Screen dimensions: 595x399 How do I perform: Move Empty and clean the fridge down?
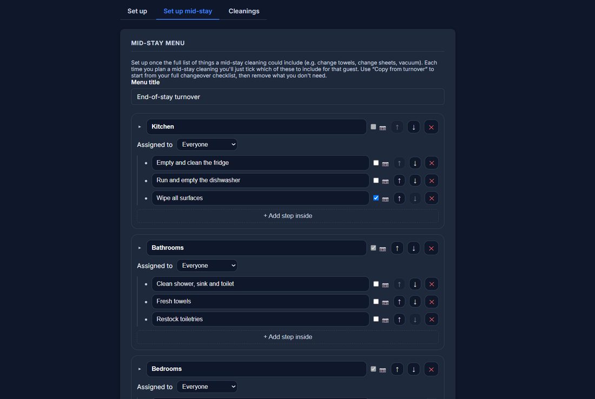(415, 163)
